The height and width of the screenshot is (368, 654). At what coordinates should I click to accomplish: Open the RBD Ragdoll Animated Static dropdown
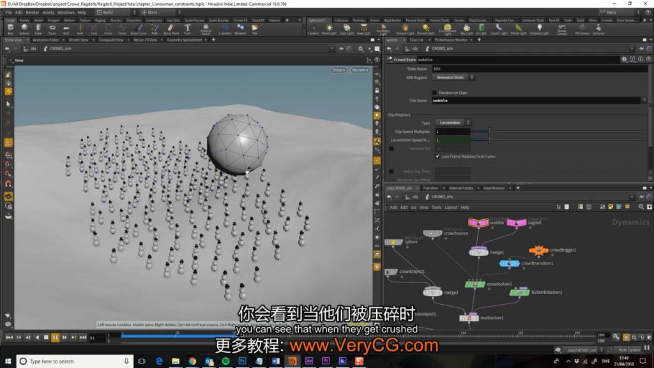click(453, 77)
